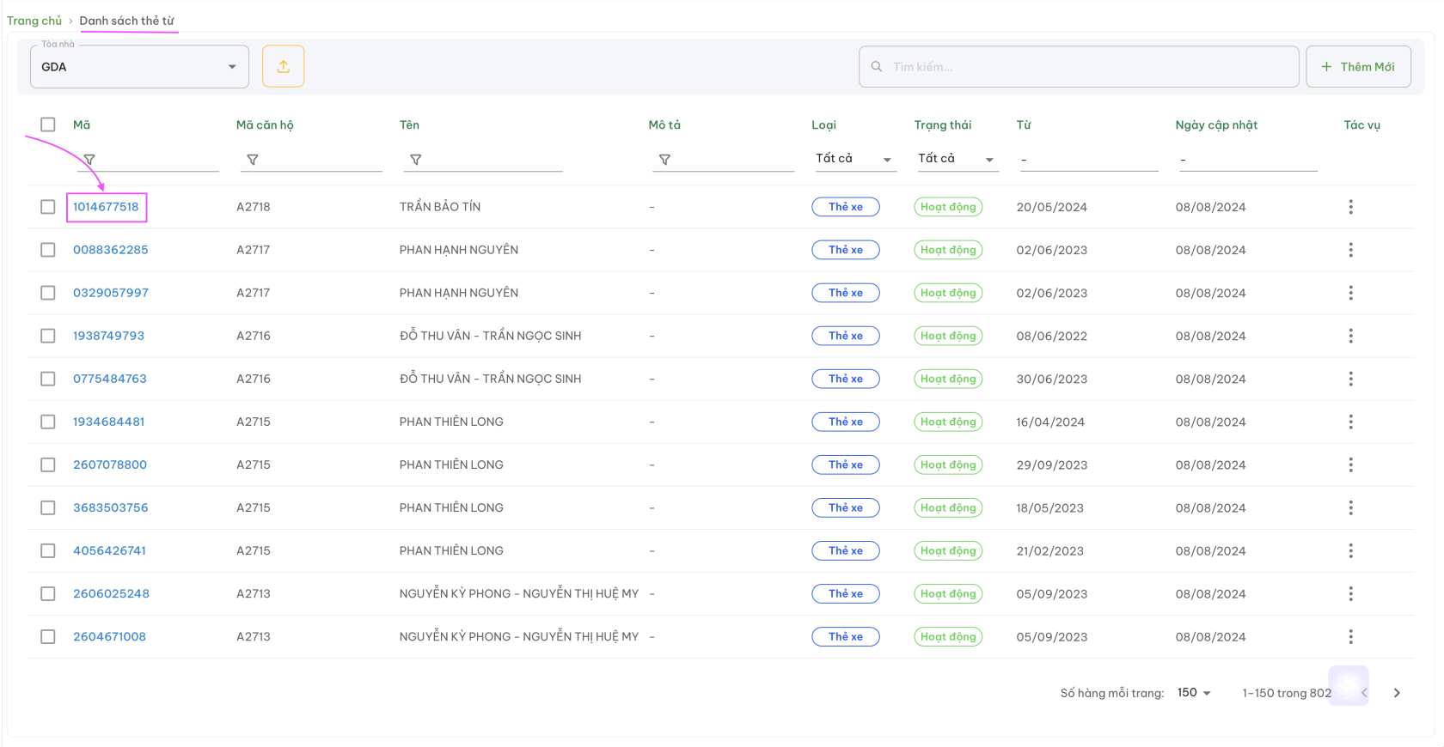Go to previous page arrow
This screenshot has width=1444, height=747.
click(1364, 693)
